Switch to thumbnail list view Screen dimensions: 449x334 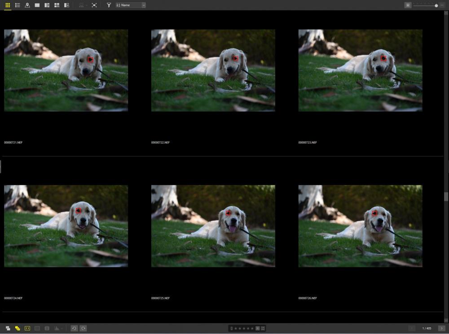click(18, 5)
